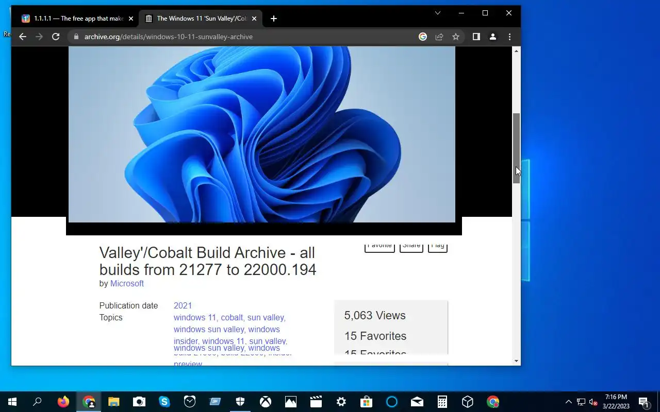Open the Windows Start menu
Screen dimensions: 660x412
[x=12, y=402]
